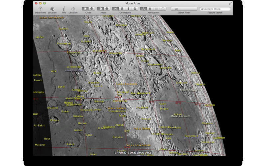Choose the Lacus Bonitatis label

pyautogui.click(x=127, y=84)
